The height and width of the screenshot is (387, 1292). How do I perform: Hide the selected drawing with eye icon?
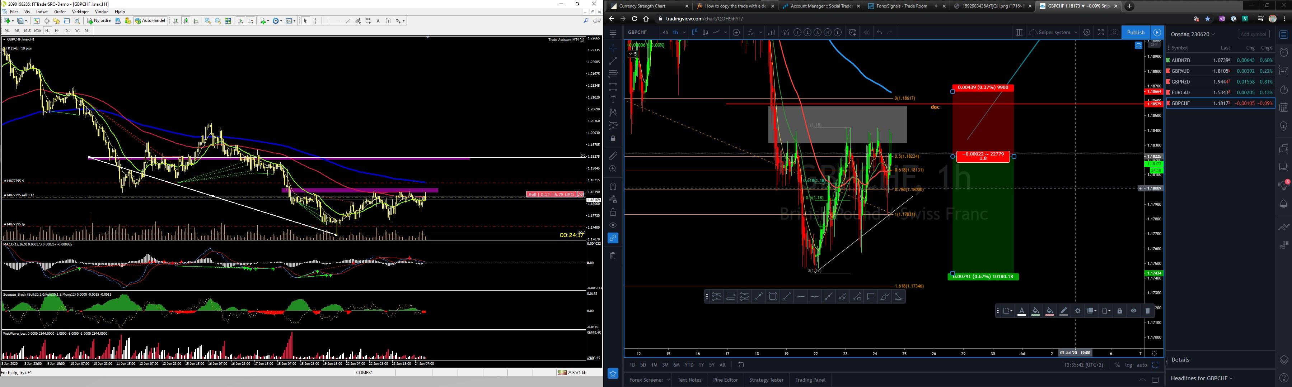[x=1133, y=311]
